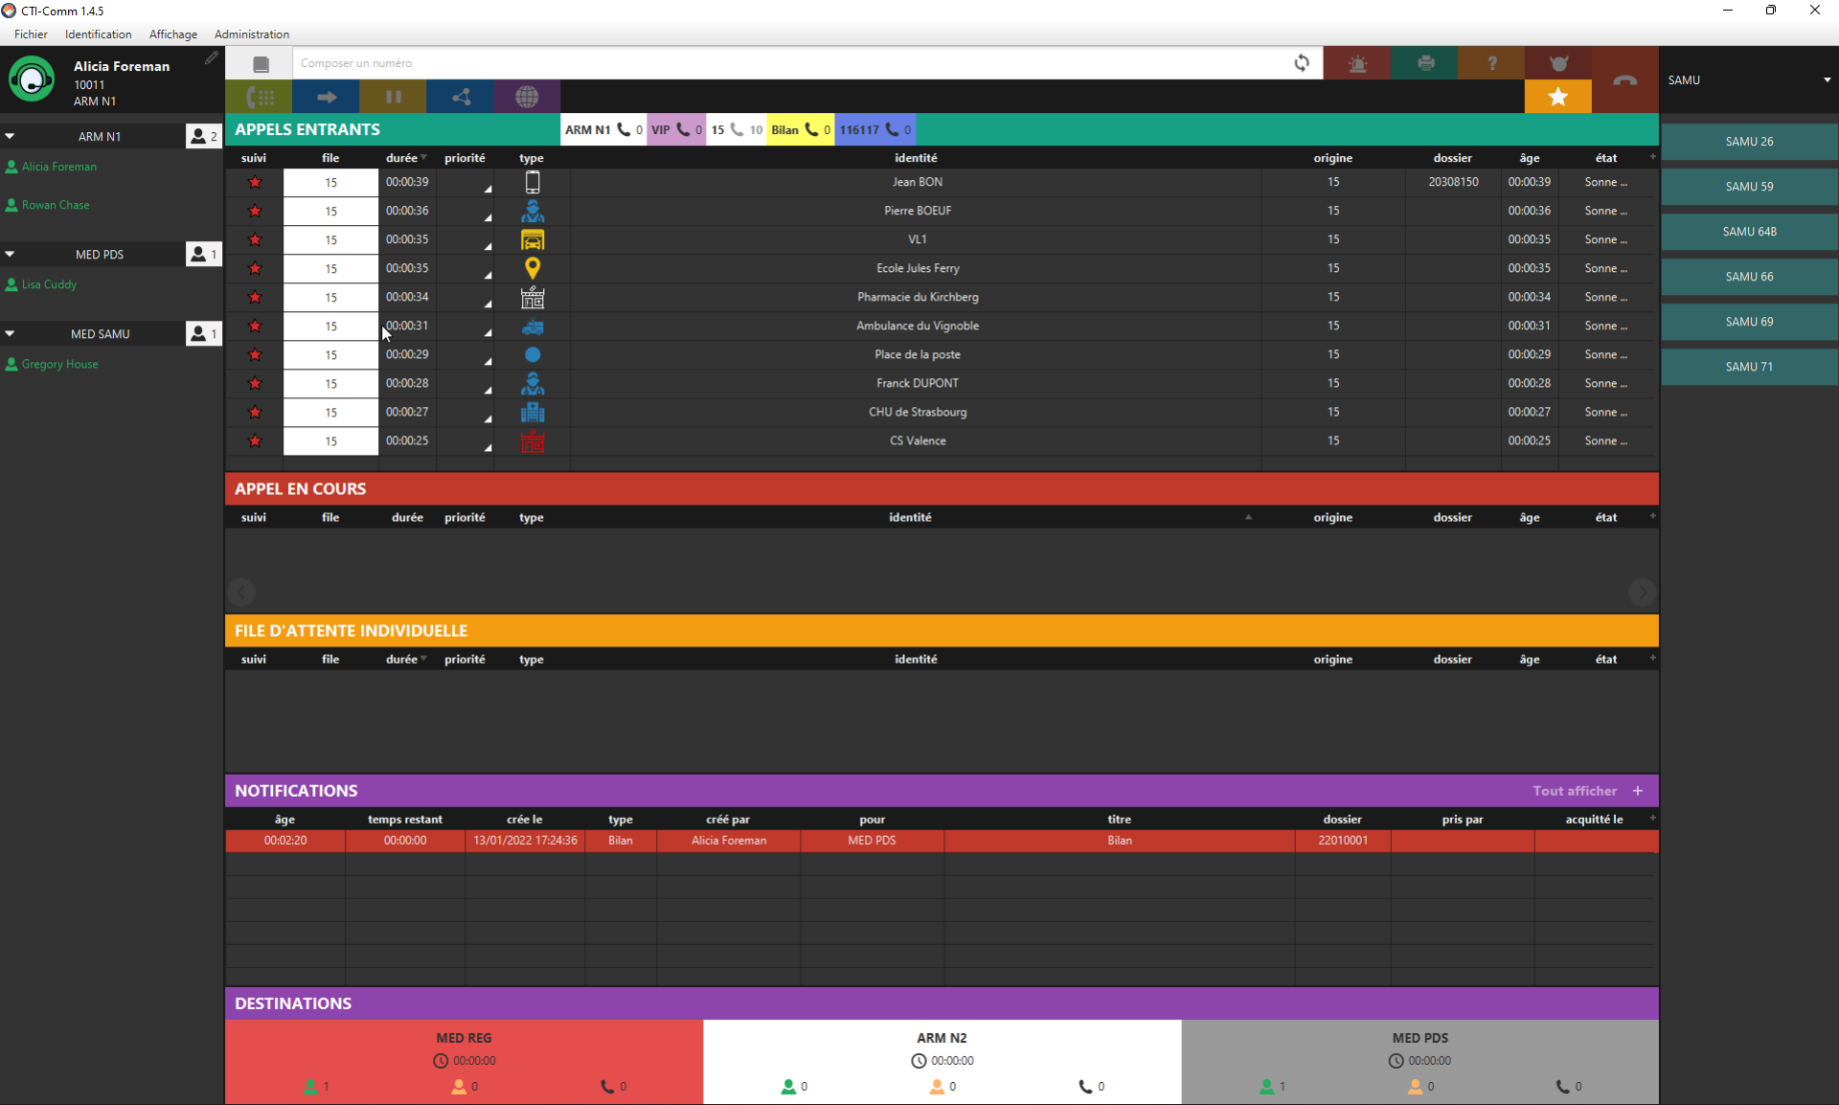1839x1105 pixels.
Task: Open the phonebook icon beside number field
Action: (261, 64)
